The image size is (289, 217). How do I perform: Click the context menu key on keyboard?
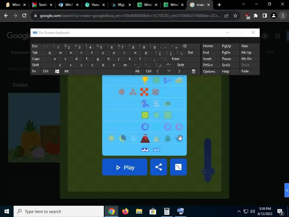pos(194,71)
